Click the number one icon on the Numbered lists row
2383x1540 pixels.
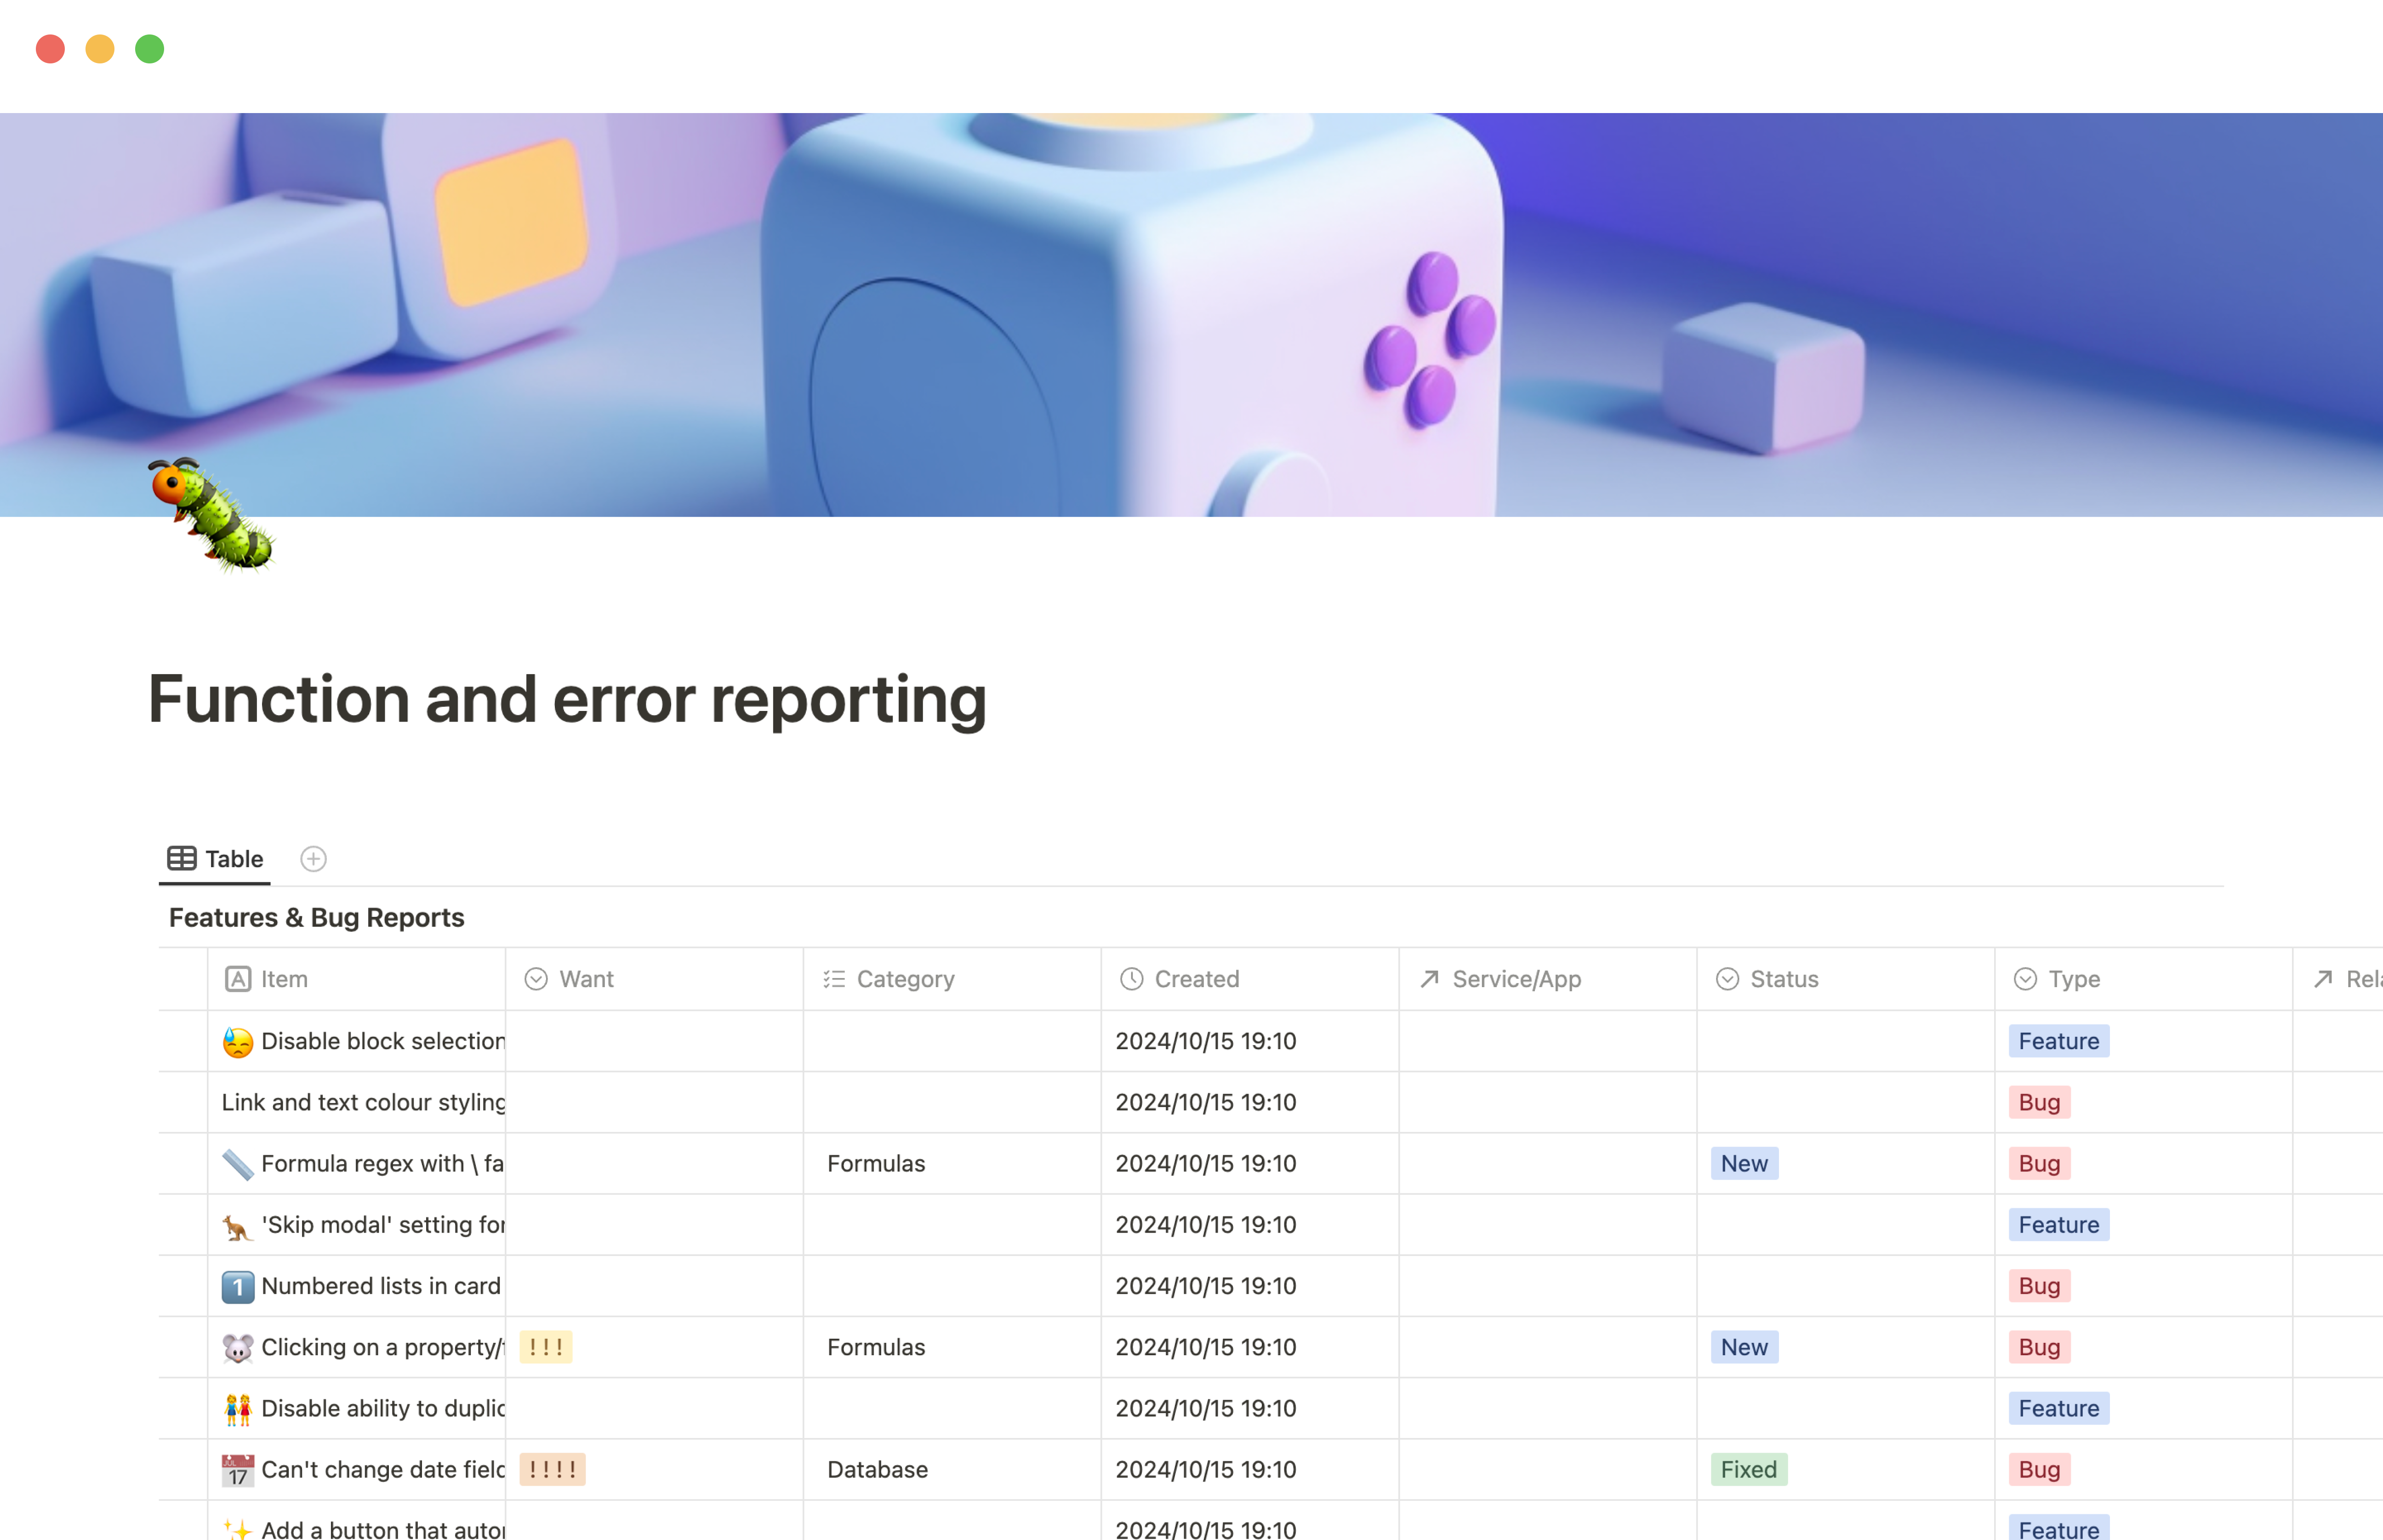click(x=237, y=1287)
